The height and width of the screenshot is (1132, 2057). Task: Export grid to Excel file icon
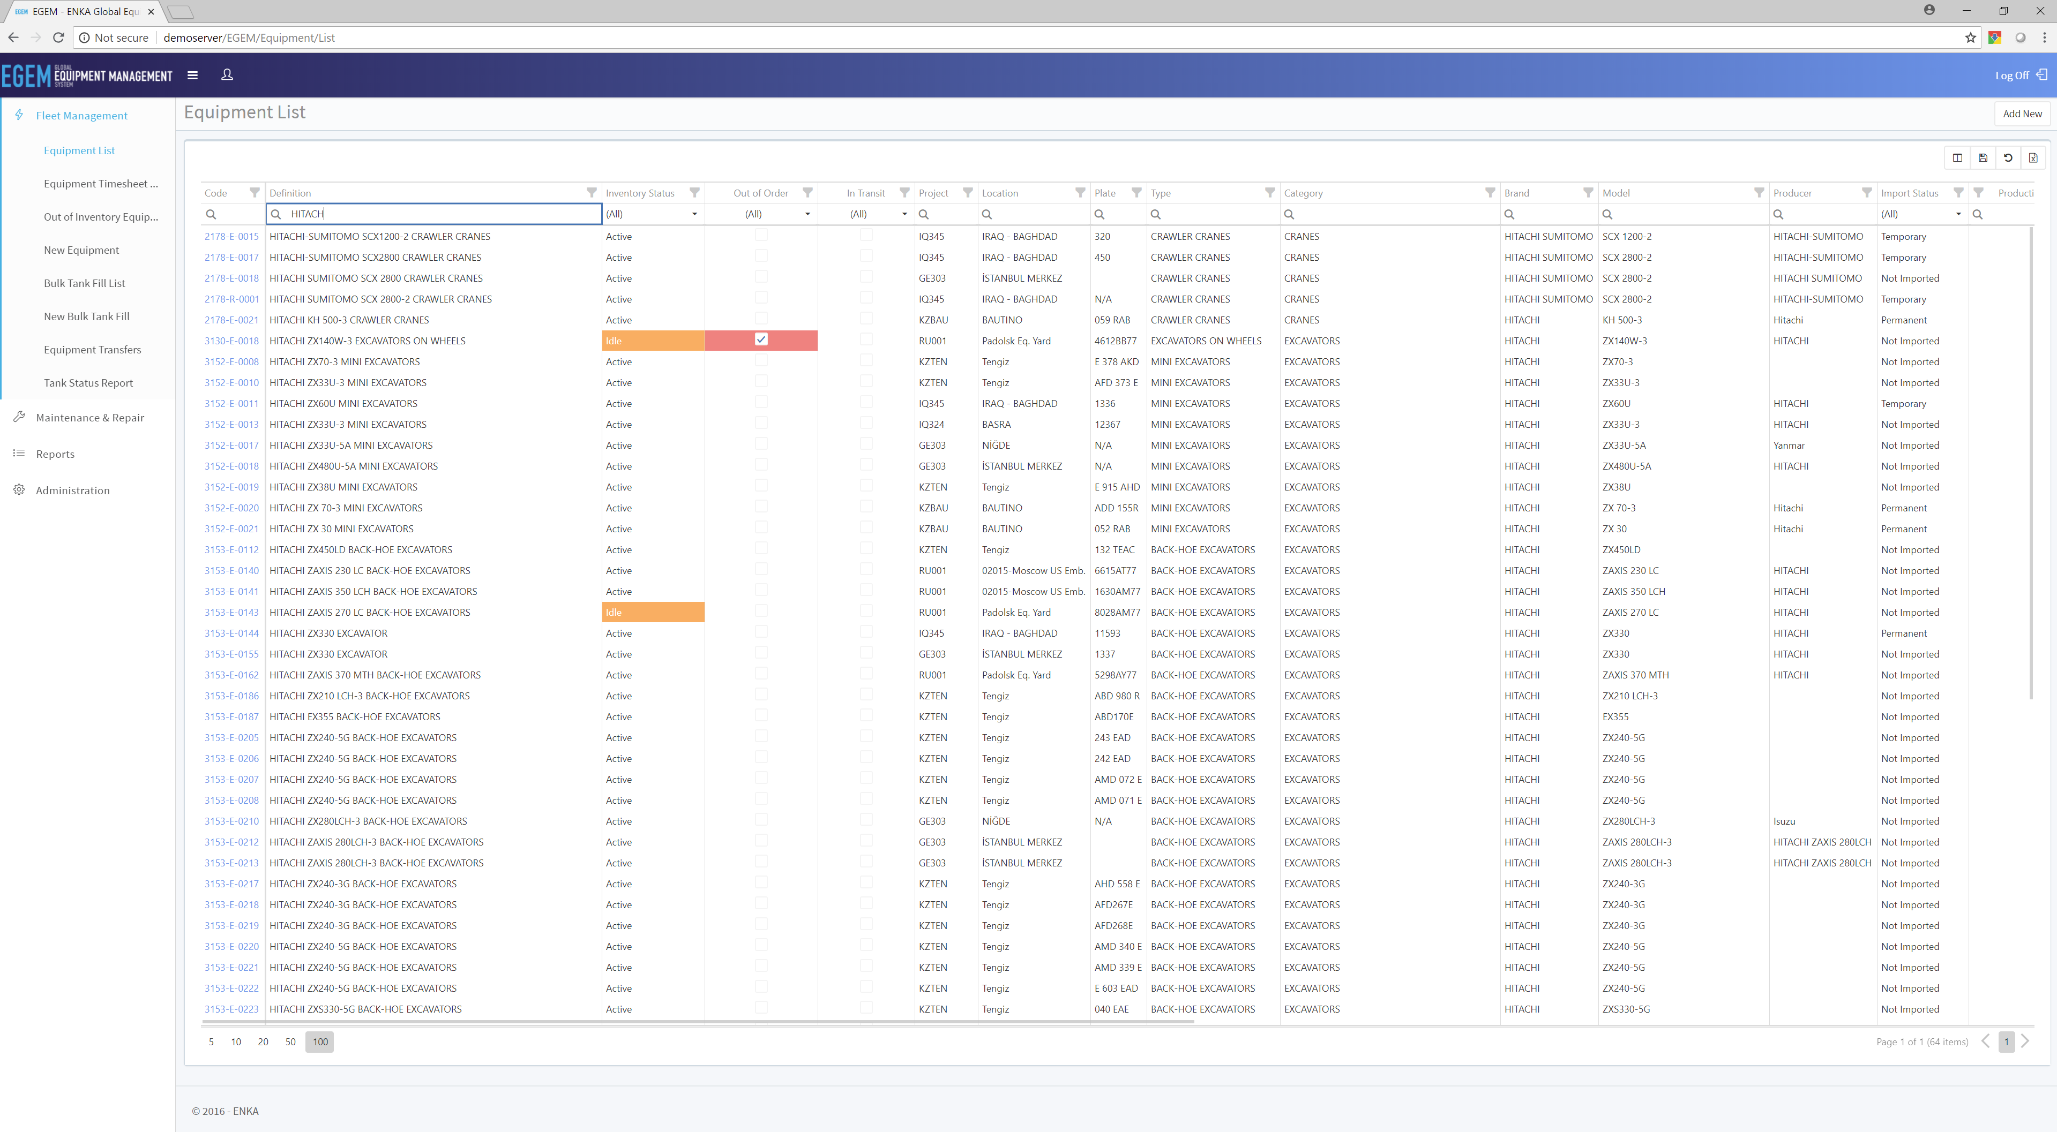[x=2033, y=158]
